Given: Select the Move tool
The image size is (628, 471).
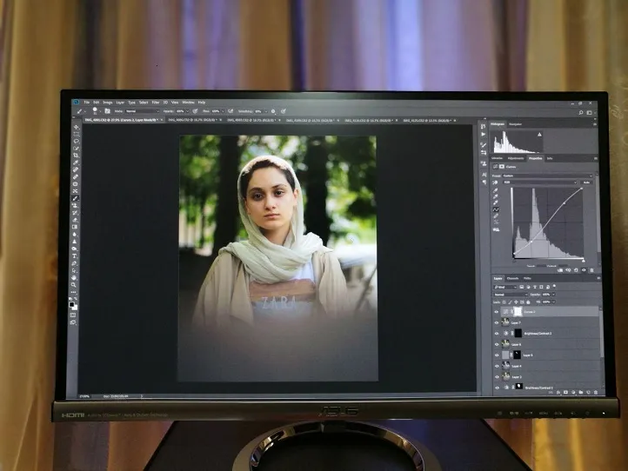Looking at the screenshot, I should pos(75,127).
